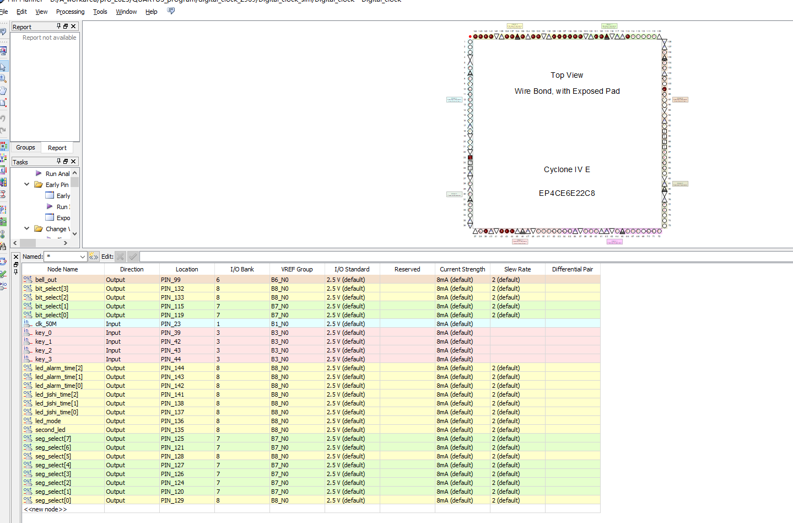This screenshot has height=523, width=793.
Task: Pin the Tasks panel
Action: 59,162
